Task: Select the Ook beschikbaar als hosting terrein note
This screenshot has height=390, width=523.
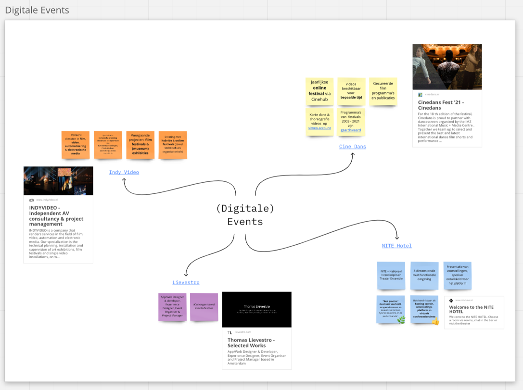Action: (424, 309)
